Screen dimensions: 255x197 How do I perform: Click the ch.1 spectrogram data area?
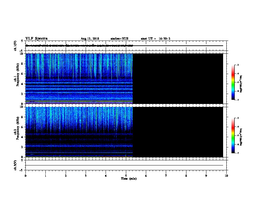point(79,79)
